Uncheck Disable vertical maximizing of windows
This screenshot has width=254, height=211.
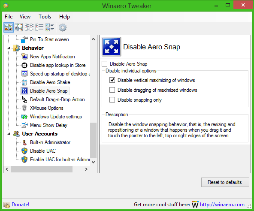[x=112, y=80]
